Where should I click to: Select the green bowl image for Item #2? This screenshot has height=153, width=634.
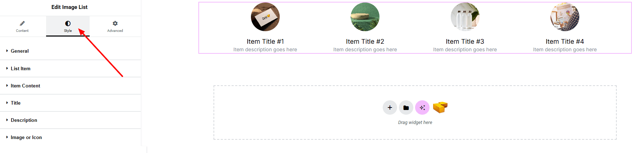(365, 17)
